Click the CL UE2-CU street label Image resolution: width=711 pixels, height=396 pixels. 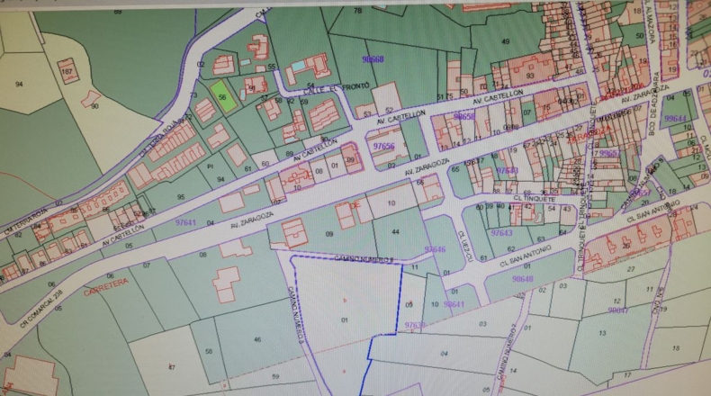tap(464, 247)
